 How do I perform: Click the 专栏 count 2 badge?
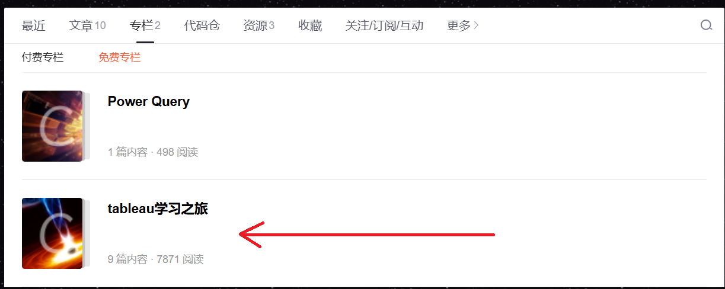158,25
